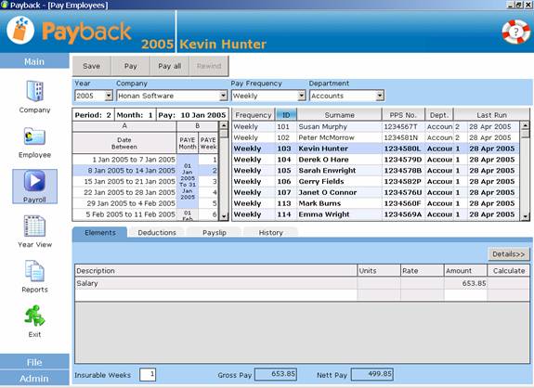Click PPS number 1234580L cell

tap(403, 149)
